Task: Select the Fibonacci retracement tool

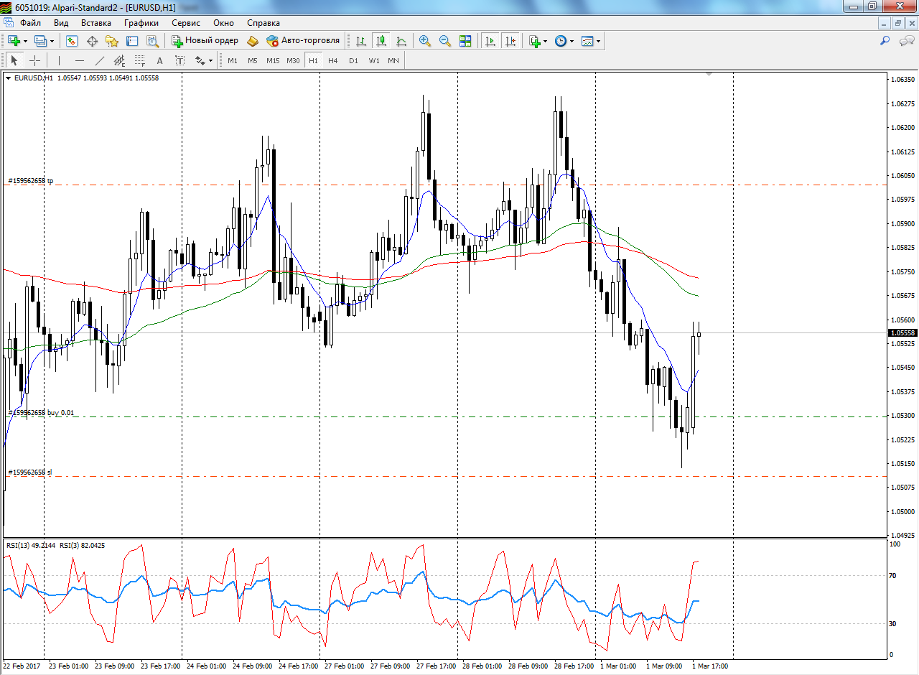Action: [139, 60]
